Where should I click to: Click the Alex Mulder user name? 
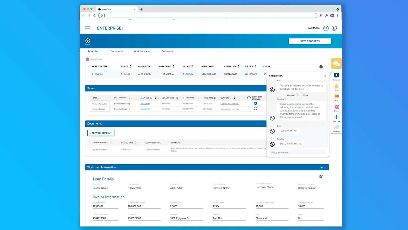(314, 28)
